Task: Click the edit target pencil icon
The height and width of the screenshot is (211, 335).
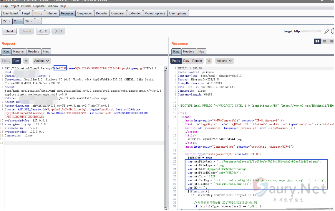Action: point(327,31)
